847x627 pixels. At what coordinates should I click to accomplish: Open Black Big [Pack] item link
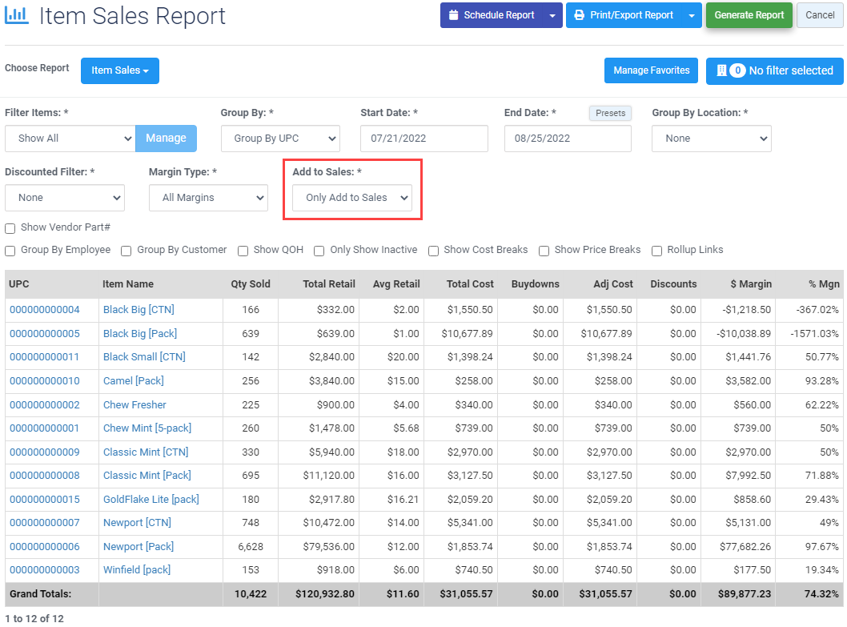click(140, 333)
